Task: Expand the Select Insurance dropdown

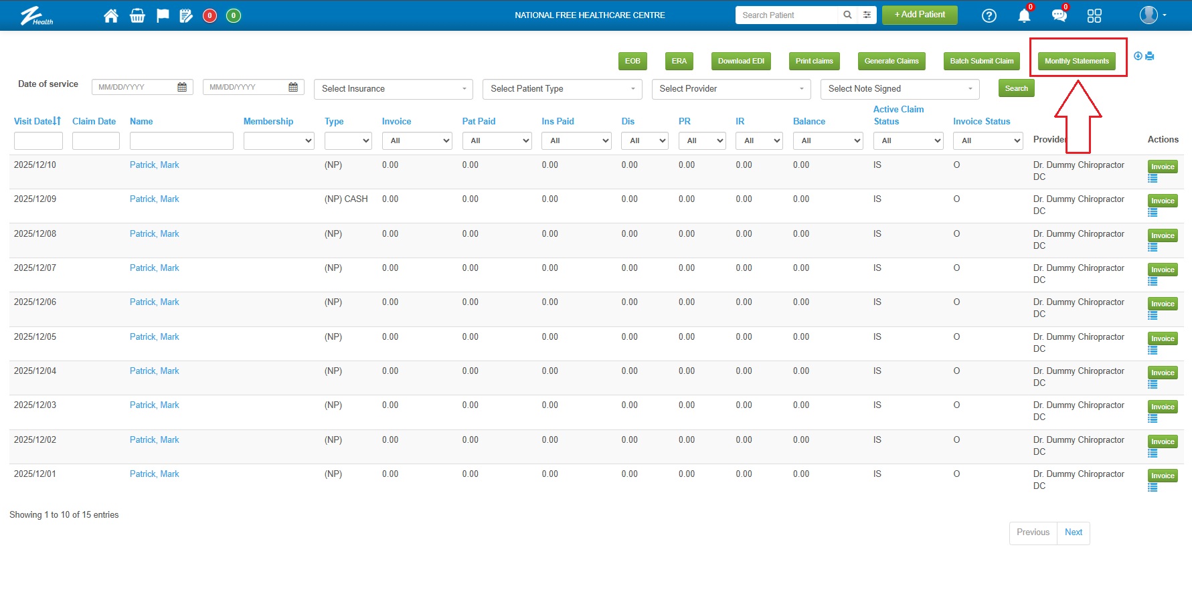Action: click(x=393, y=89)
